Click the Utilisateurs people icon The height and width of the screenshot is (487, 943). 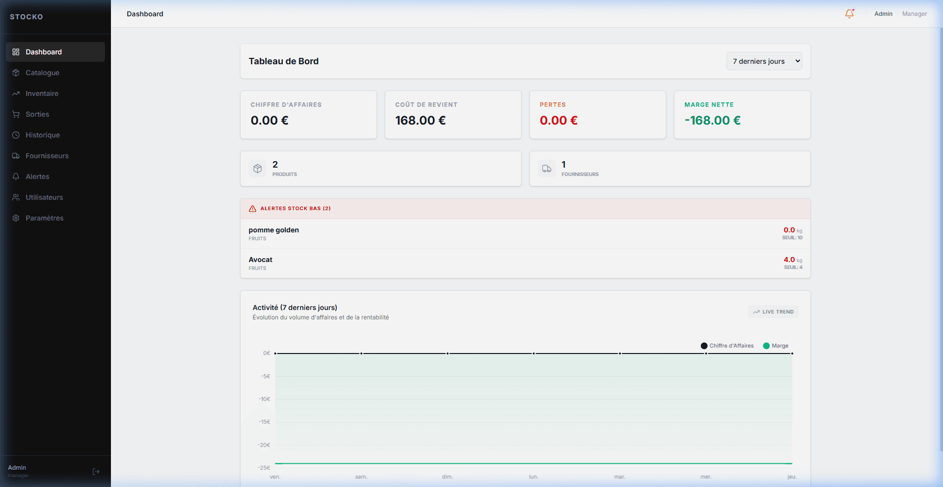(x=16, y=197)
